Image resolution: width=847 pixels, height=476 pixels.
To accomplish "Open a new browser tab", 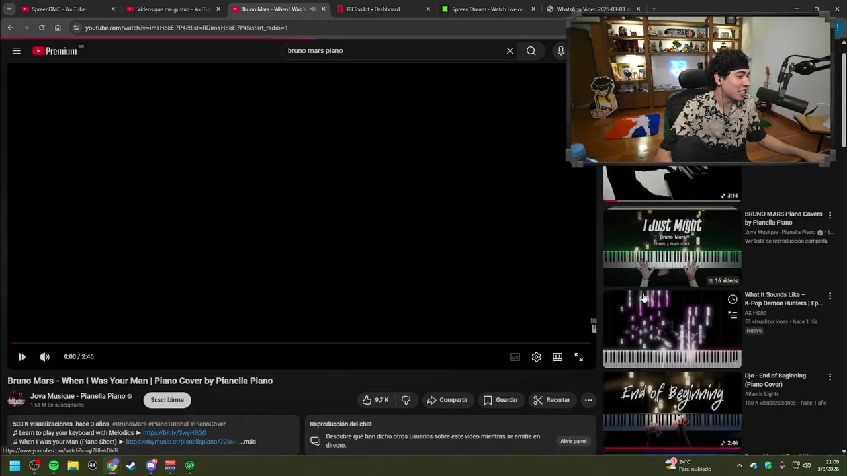I will [x=654, y=9].
